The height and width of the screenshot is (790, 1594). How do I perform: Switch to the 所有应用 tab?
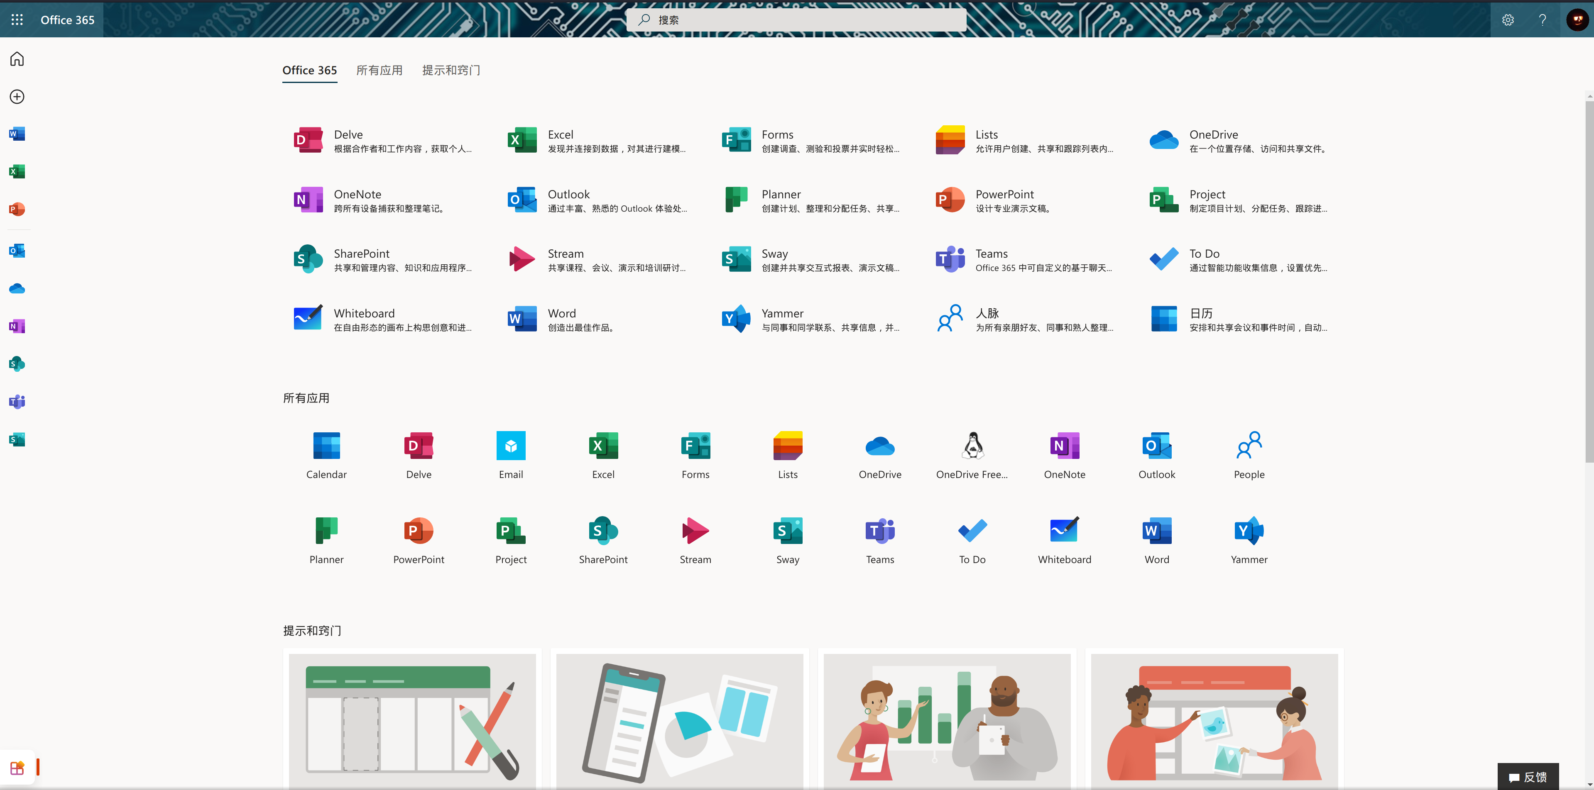[380, 71]
